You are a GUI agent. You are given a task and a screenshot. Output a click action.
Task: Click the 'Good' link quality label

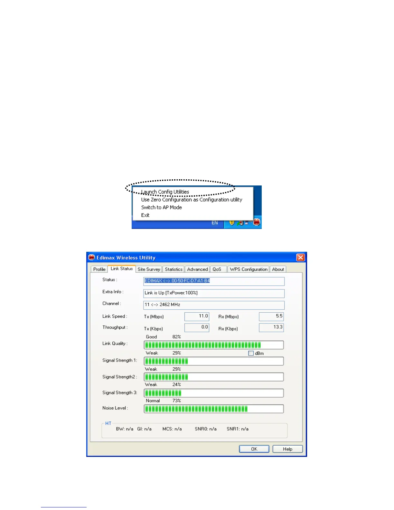click(x=151, y=337)
